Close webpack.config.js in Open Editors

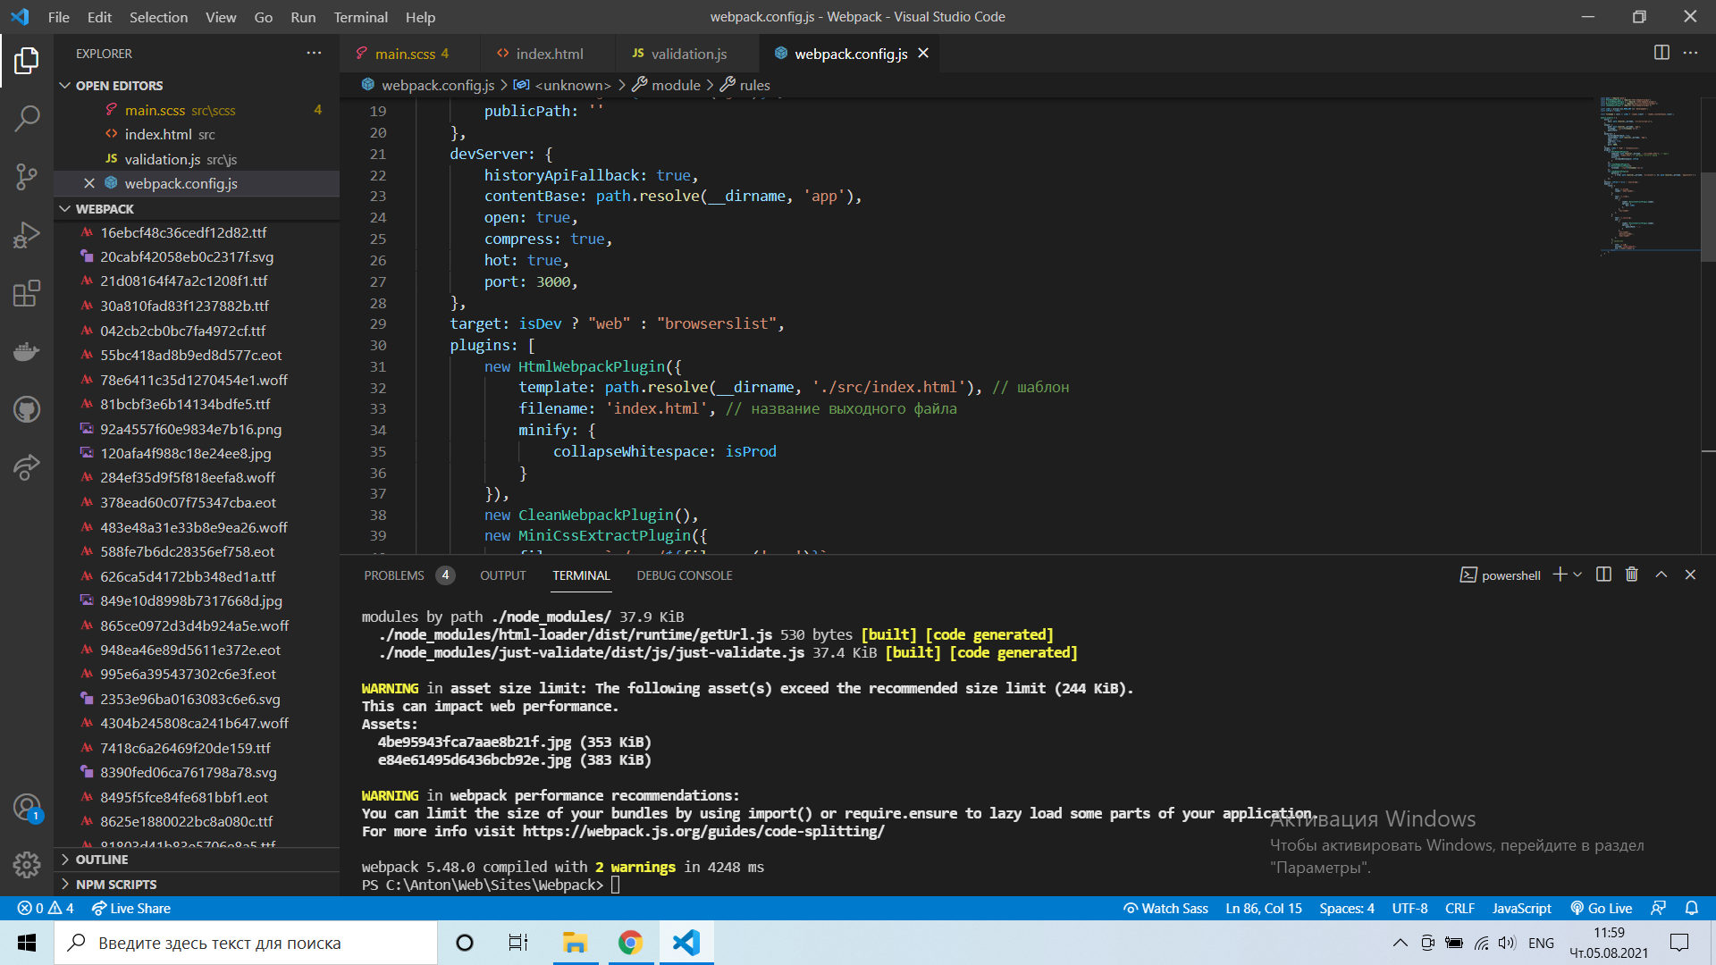(89, 183)
